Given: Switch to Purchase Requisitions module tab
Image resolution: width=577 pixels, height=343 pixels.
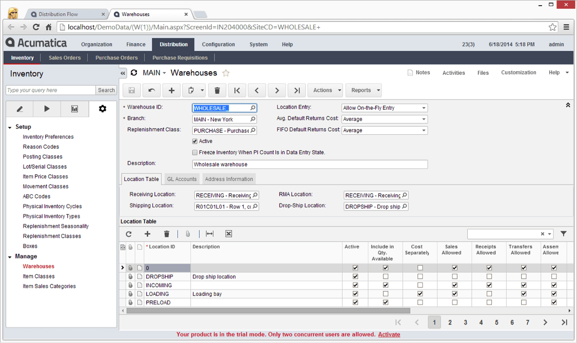Looking at the screenshot, I should (180, 58).
